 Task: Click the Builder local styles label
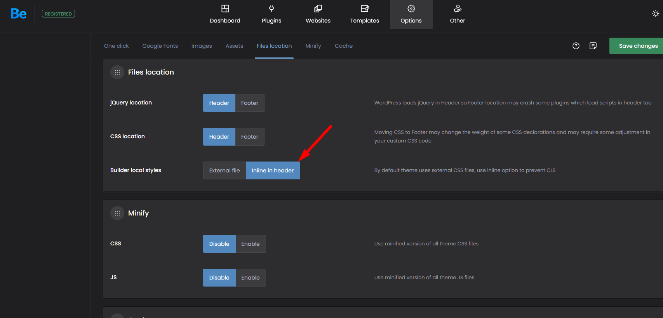pyautogui.click(x=136, y=170)
